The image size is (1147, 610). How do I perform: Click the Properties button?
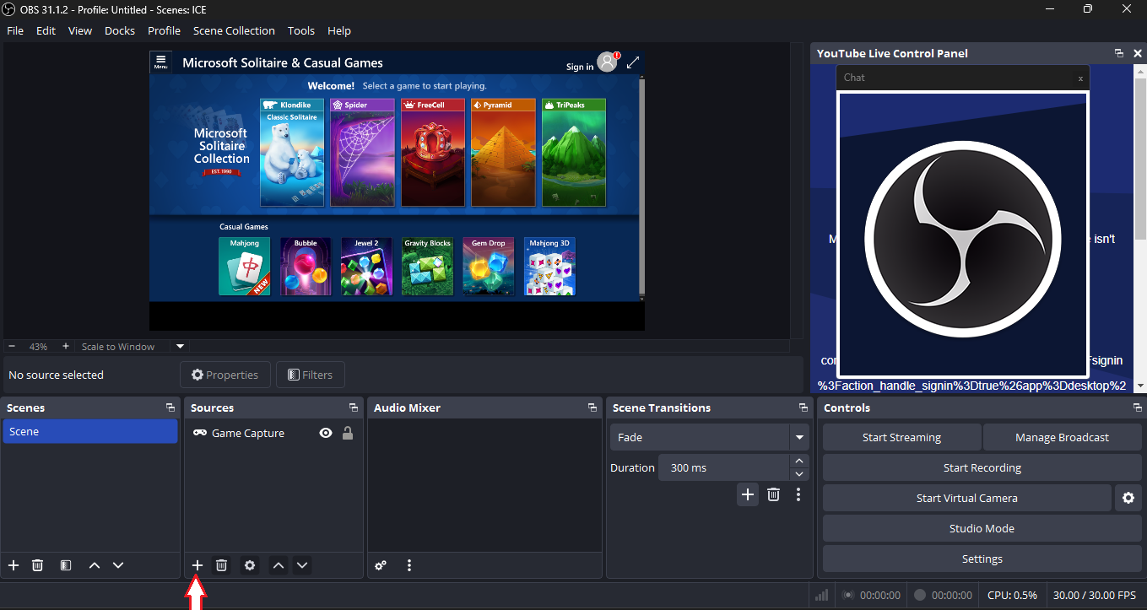tap(225, 375)
